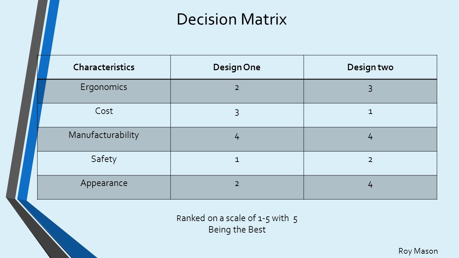The width and height of the screenshot is (459, 258).
Task: Select Design One Safety score cell
Action: [x=237, y=163]
